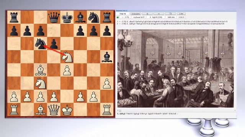This screenshot has height=137, width=245.
Task: Select the black knight on c6
Action: (41, 44)
